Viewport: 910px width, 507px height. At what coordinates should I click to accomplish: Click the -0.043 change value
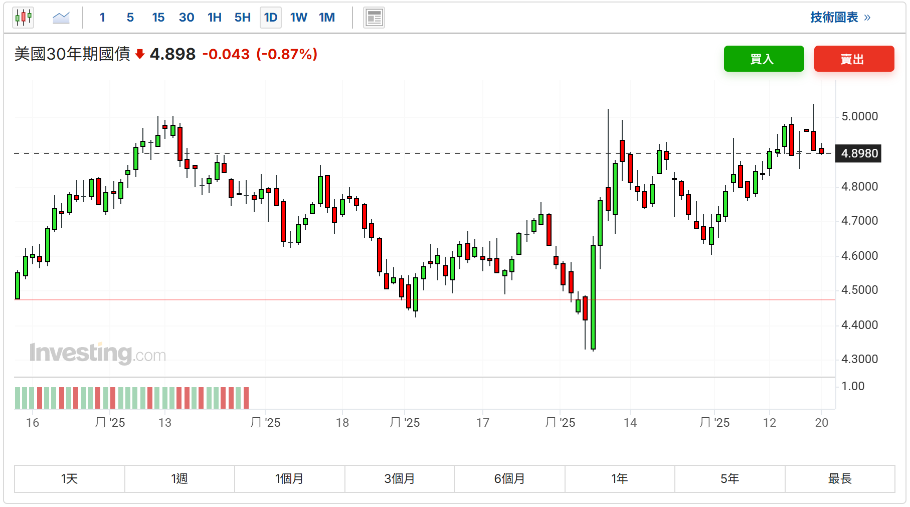click(226, 54)
